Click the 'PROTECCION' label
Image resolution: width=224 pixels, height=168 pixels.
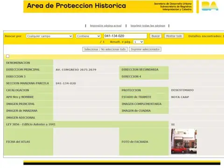pos(131,90)
